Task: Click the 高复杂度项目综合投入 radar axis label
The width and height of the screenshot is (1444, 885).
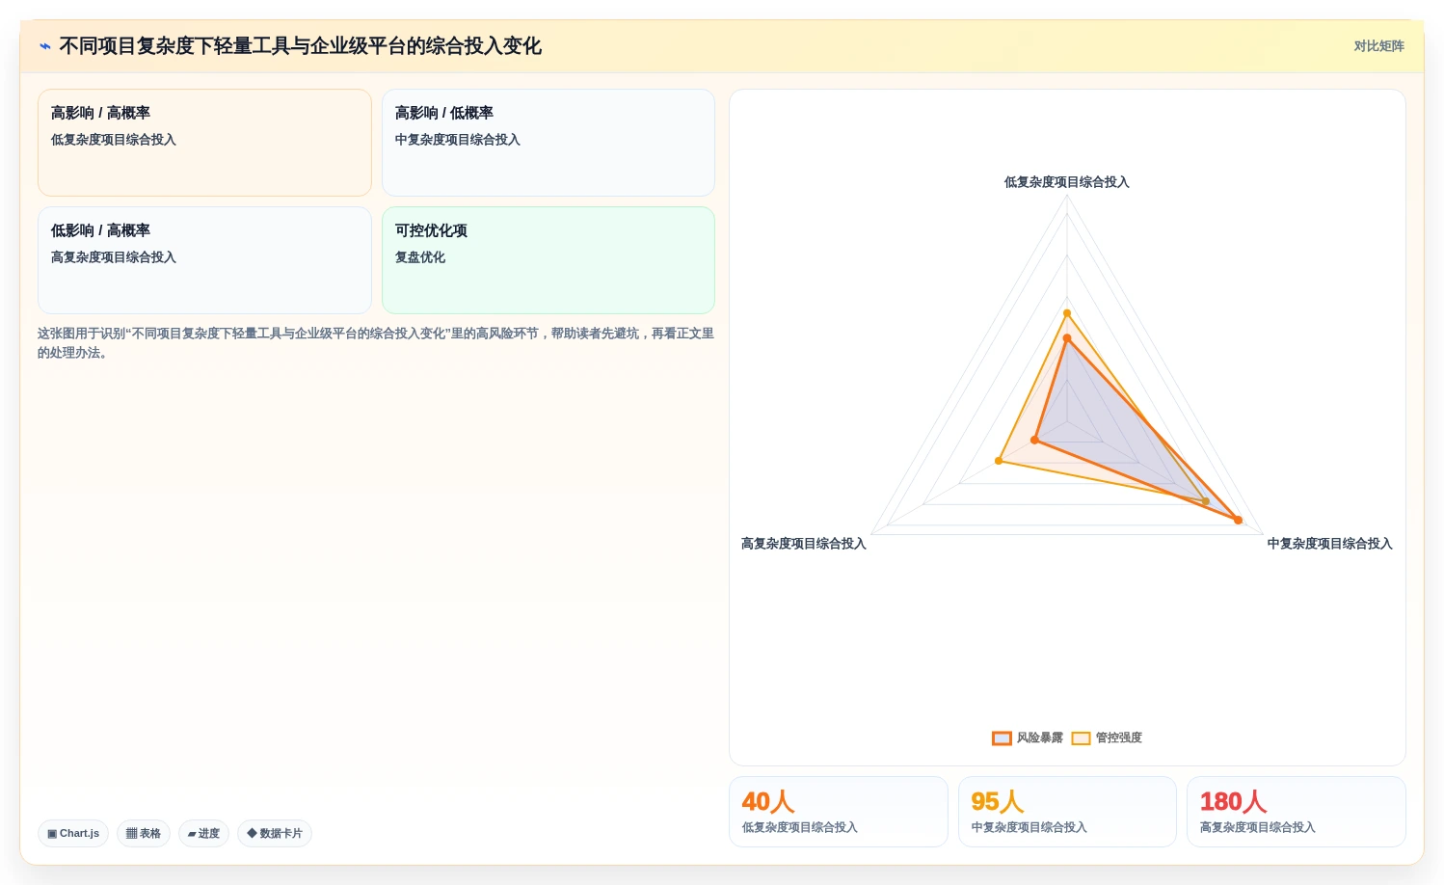Action: [803, 544]
